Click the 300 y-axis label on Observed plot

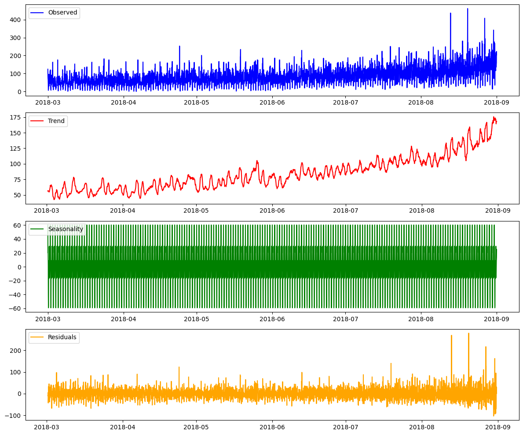point(16,38)
